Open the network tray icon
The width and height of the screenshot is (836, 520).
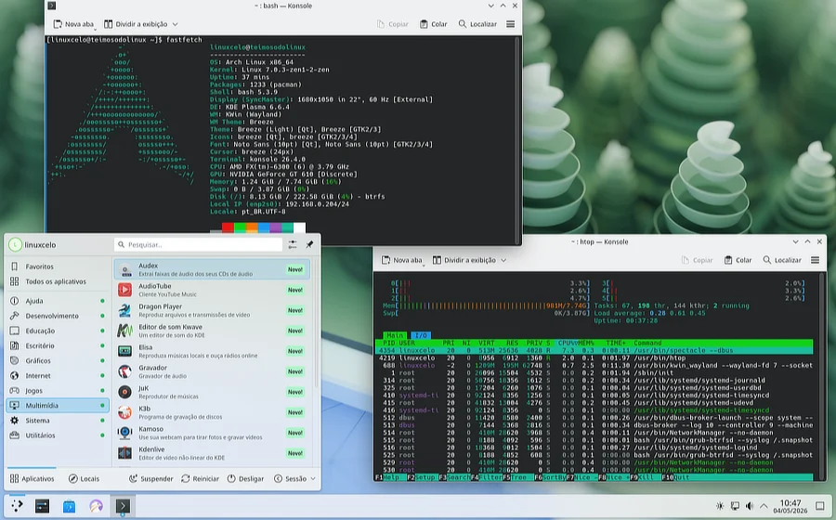click(735, 506)
